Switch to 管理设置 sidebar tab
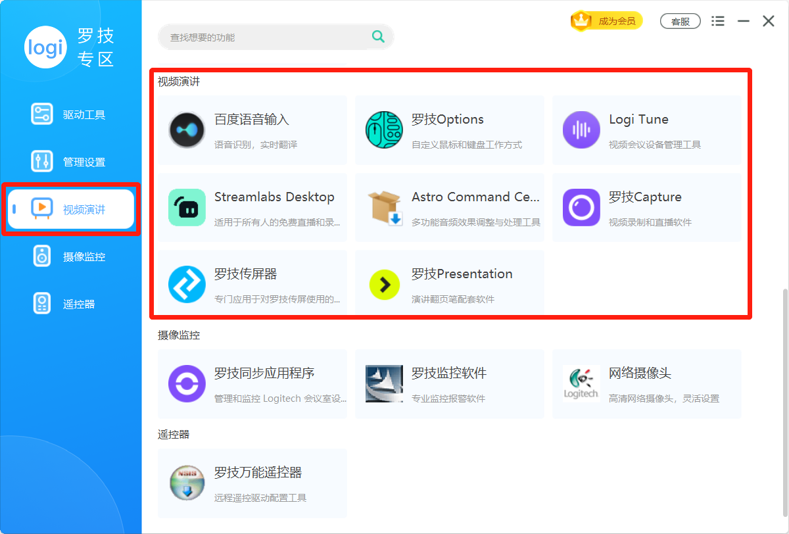Viewport: 789px width, 534px height. tap(71, 162)
